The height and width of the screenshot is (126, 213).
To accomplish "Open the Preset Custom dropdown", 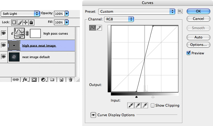I will tap(137, 11).
